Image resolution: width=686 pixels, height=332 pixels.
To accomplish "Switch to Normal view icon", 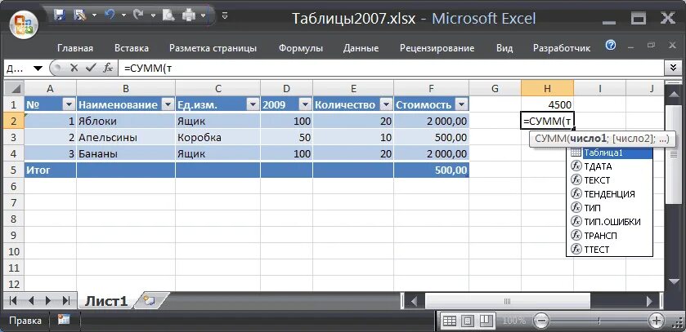I will point(450,321).
